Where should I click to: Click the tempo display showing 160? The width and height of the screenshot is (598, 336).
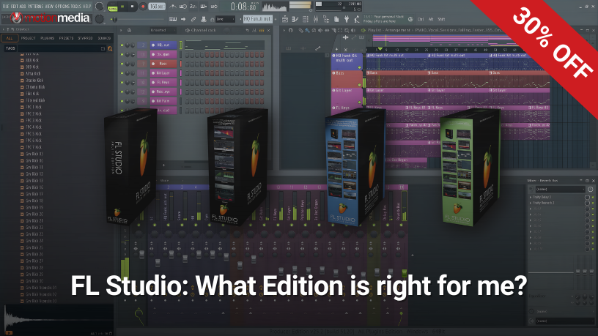[156, 7]
